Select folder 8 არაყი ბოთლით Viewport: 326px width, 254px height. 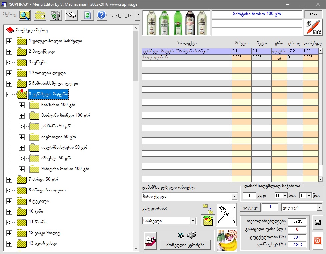tap(47, 190)
